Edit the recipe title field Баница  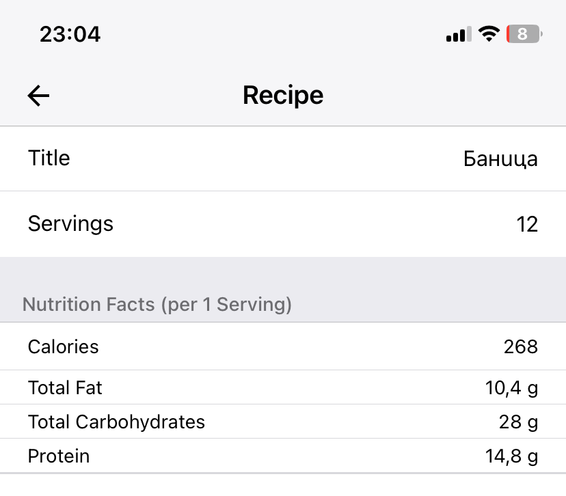pos(500,159)
